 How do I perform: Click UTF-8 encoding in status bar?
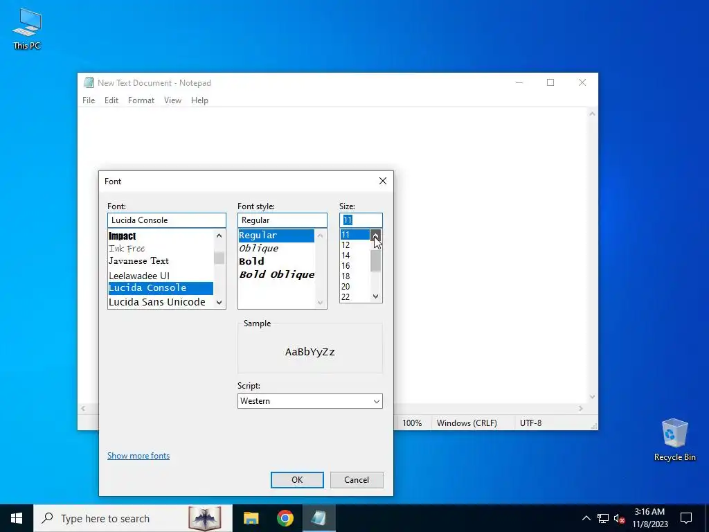(531, 423)
